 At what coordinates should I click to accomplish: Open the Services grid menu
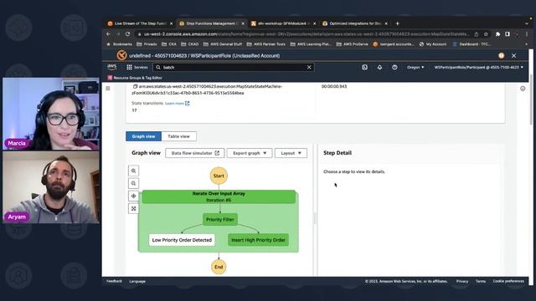pos(137,67)
